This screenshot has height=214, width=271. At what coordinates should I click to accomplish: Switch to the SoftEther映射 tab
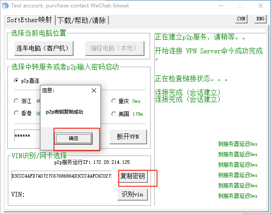pyautogui.click(x=30, y=20)
